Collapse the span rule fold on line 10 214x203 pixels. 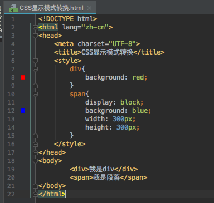(x=35, y=94)
